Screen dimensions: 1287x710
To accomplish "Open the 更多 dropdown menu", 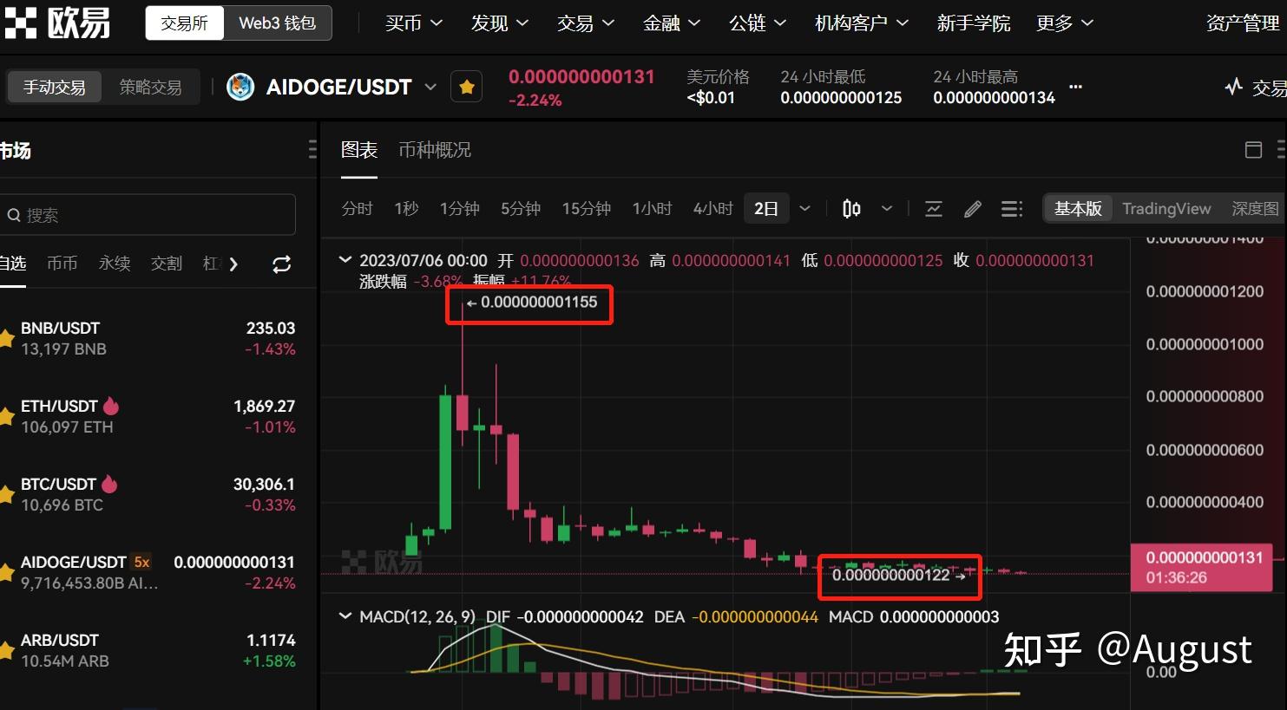I will point(1065,23).
